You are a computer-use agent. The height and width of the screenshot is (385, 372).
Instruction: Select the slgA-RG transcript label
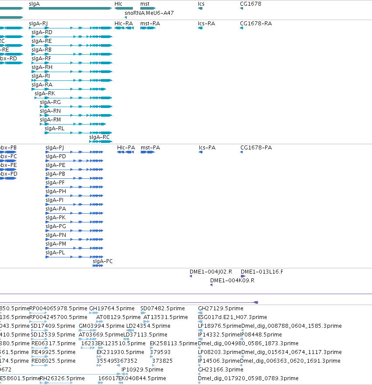[x=50, y=102]
